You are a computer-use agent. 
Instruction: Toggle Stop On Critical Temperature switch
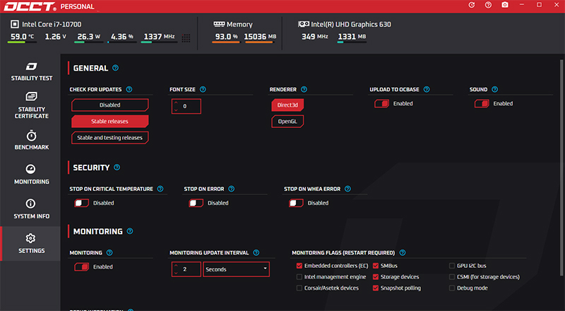81,203
